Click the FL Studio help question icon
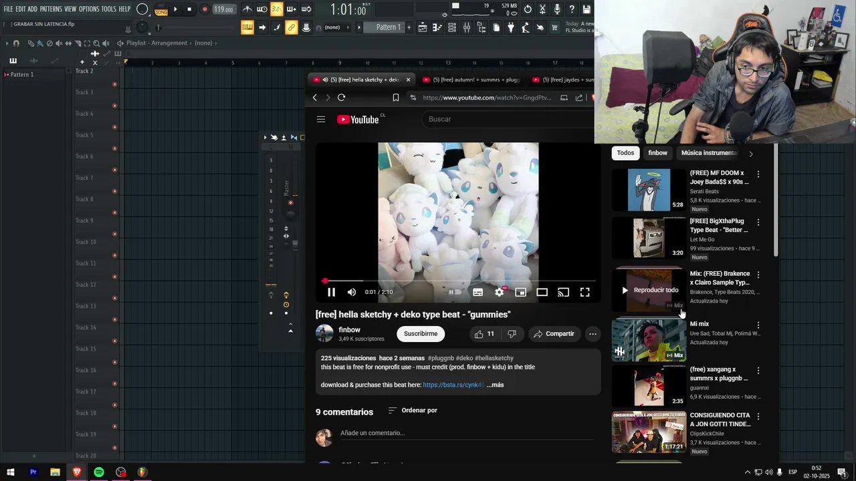The image size is (856, 481). click(572, 9)
